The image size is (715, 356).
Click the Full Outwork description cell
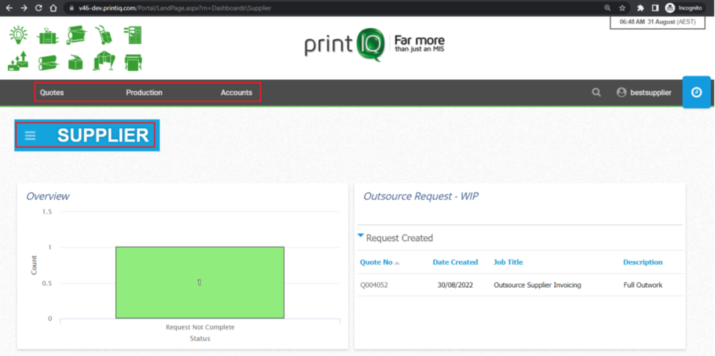(x=642, y=285)
